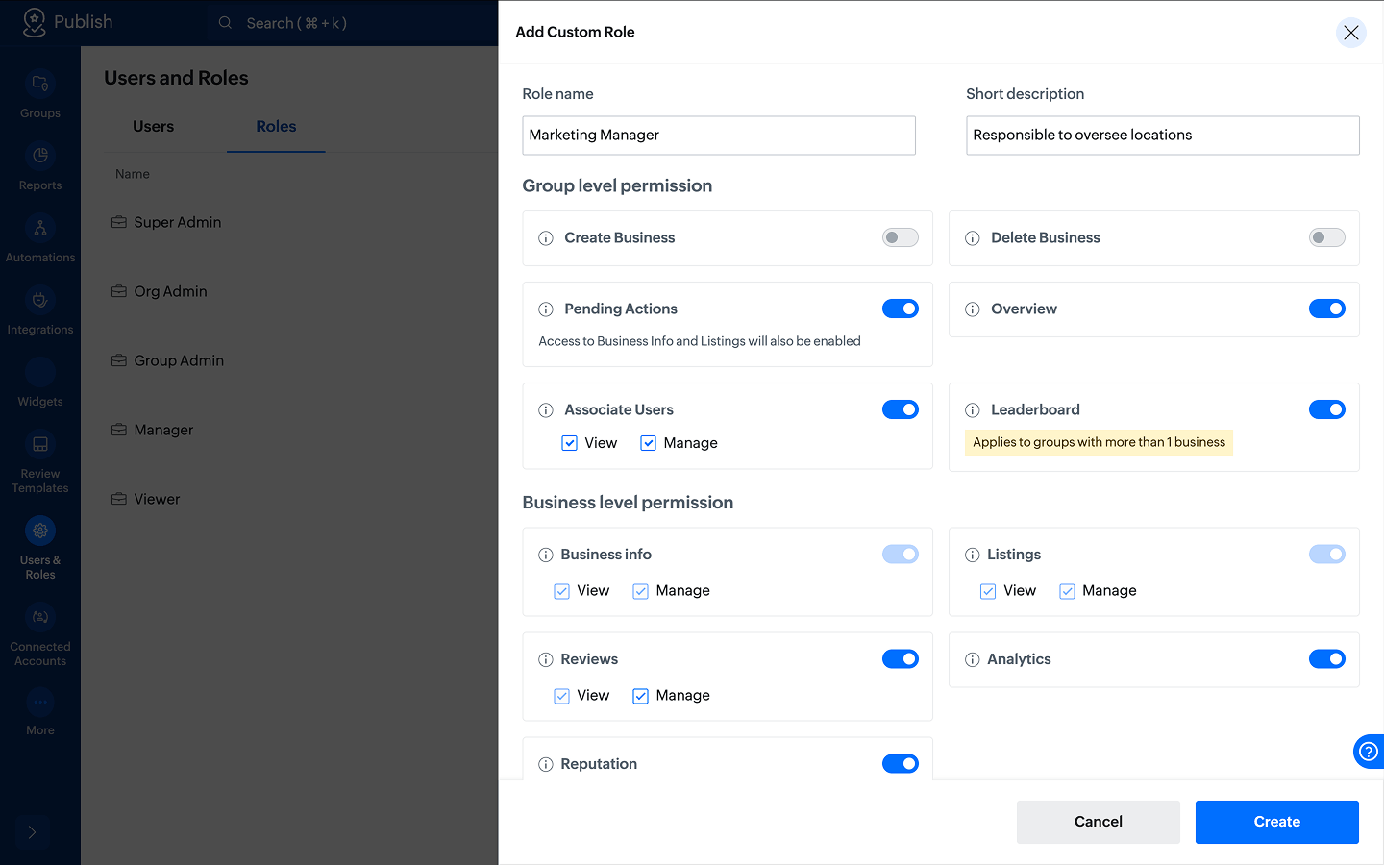Show info for Reputation
The image size is (1384, 865).
click(546, 764)
